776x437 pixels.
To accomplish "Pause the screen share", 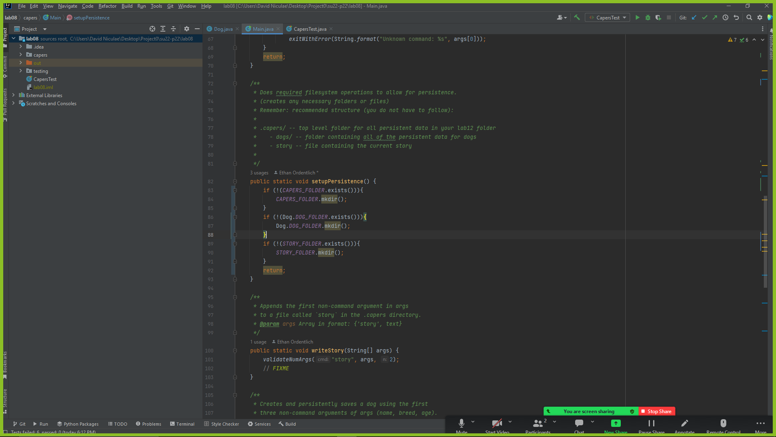I will [651, 424].
